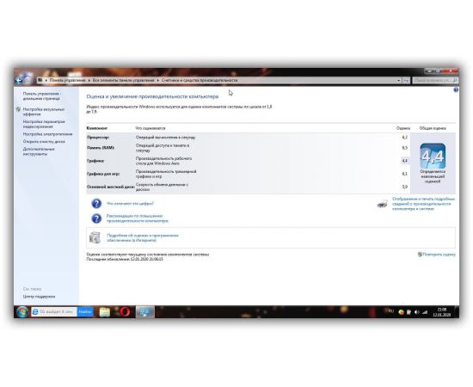This screenshot has width=473, height=387.
Task: Click the "Повторить оценку" link
Action: click(x=439, y=255)
